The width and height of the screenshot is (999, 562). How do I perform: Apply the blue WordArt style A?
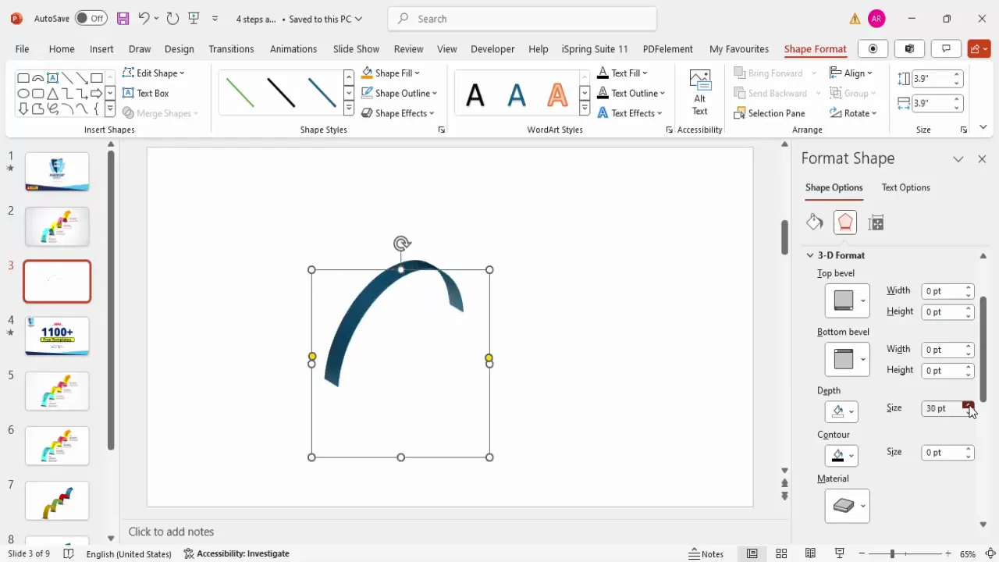pyautogui.click(x=517, y=95)
